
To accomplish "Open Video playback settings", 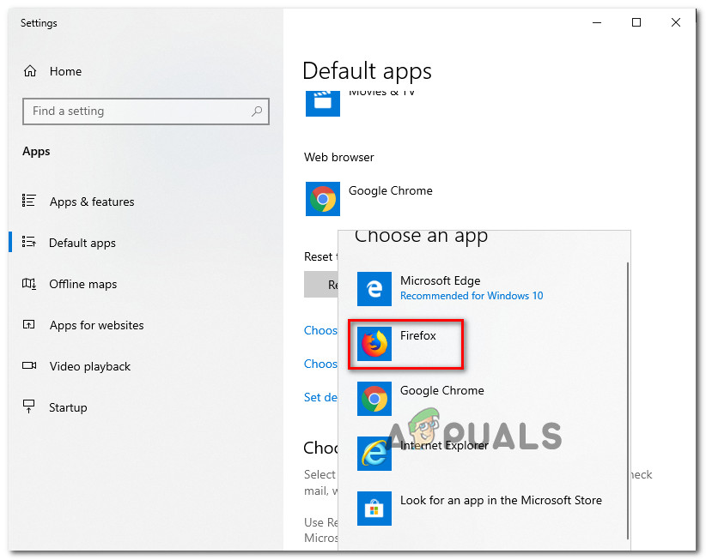I will click(x=90, y=366).
